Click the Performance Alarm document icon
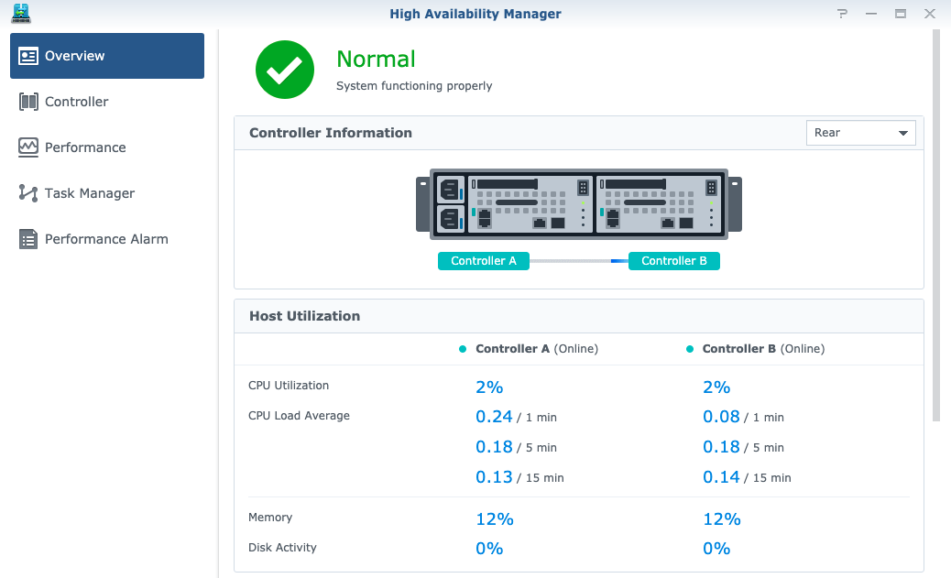The image size is (951, 578). click(x=28, y=239)
